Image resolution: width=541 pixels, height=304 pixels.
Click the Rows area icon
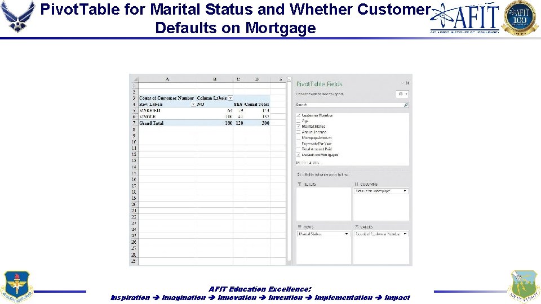[x=299, y=227]
